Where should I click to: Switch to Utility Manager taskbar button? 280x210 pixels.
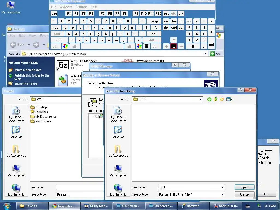tap(97, 206)
